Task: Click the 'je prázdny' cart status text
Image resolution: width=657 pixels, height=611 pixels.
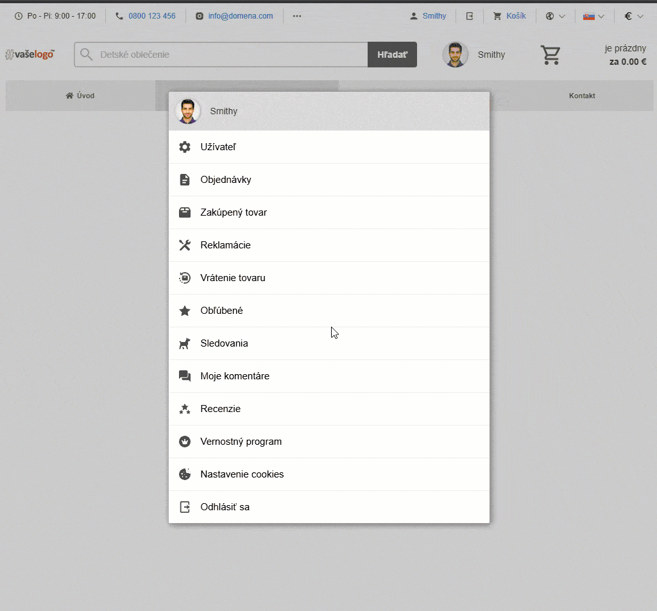Action: (x=625, y=48)
